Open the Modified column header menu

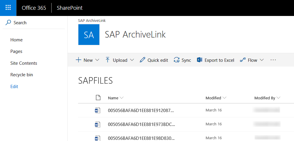point(216,98)
